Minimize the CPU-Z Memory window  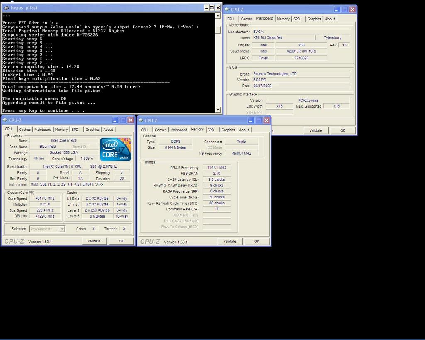251,120
